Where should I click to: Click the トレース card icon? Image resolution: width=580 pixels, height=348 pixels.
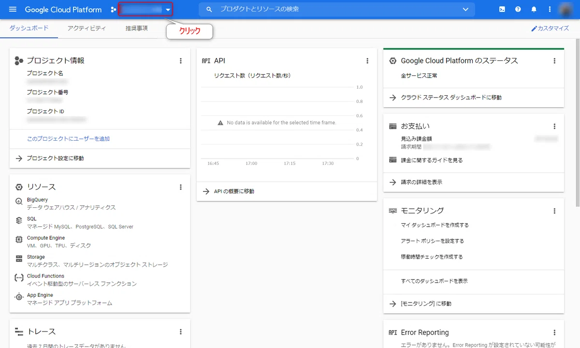coord(19,332)
